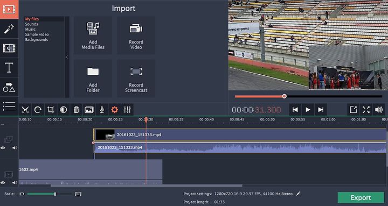388x206 pixels.
Task: Open color adjustments icon
Action: coord(64,110)
